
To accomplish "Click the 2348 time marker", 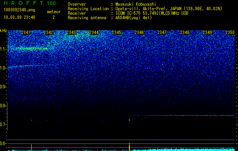I will (x=185, y=32).
